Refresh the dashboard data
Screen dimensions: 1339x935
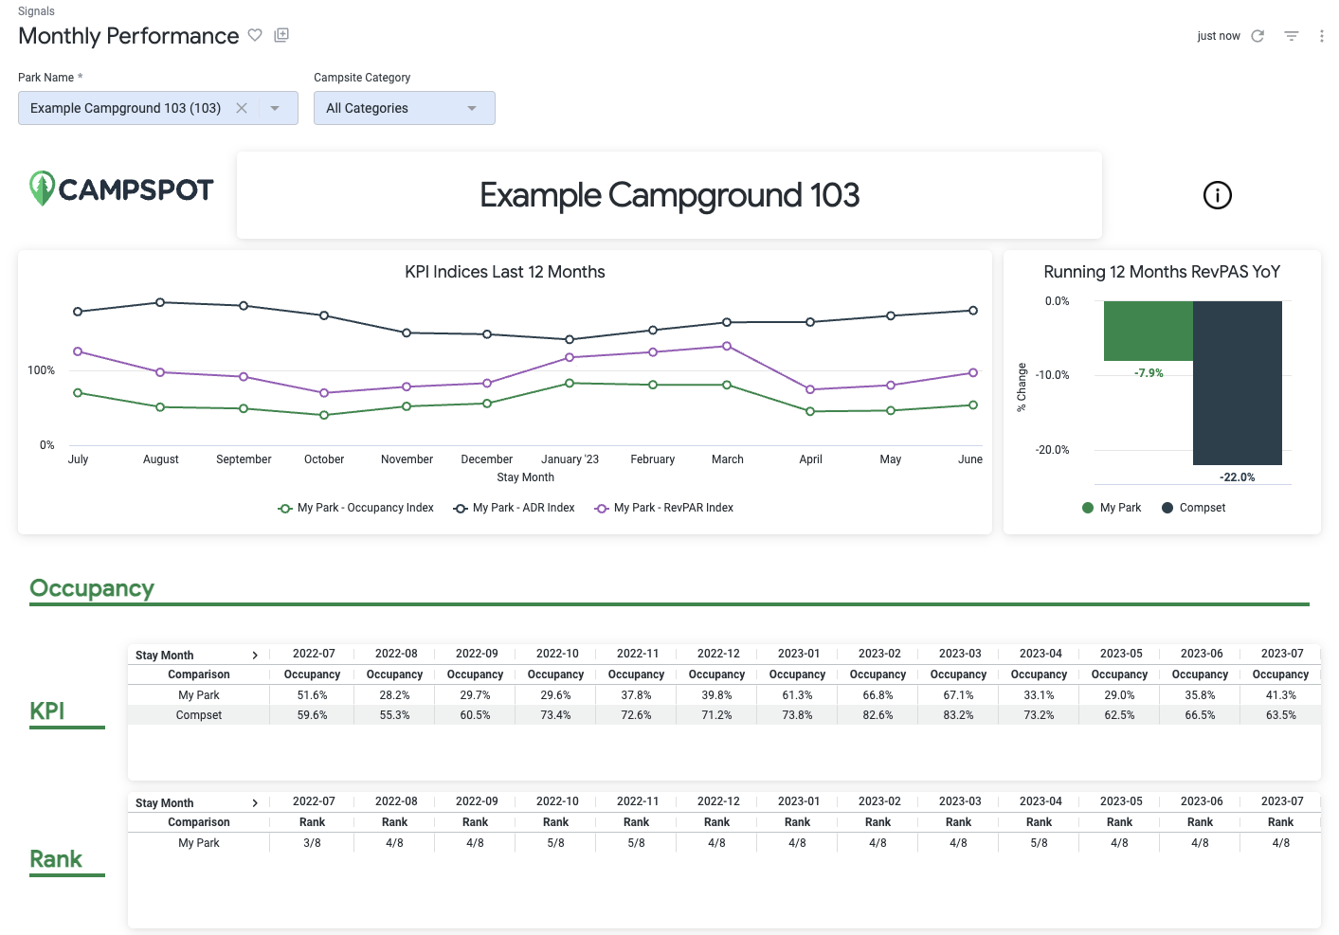point(1258,35)
